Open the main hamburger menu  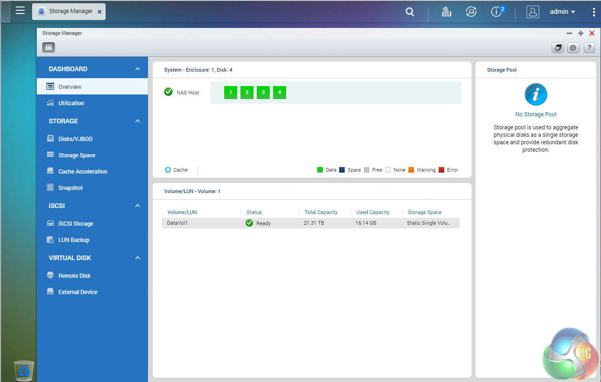20,10
